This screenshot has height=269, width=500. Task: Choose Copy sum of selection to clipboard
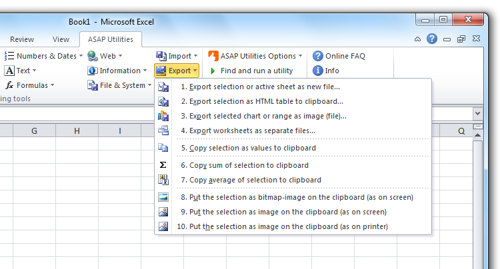click(x=293, y=165)
